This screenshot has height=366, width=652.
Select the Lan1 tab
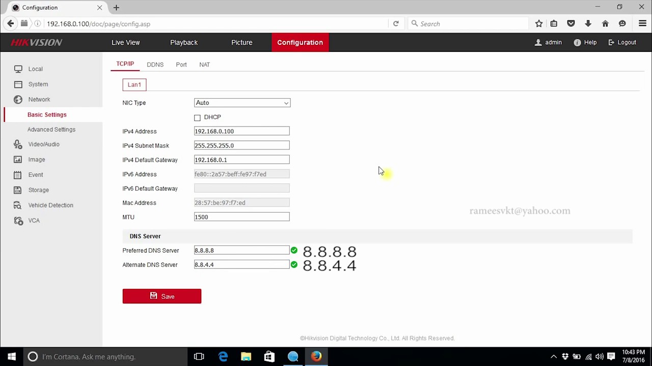(134, 84)
